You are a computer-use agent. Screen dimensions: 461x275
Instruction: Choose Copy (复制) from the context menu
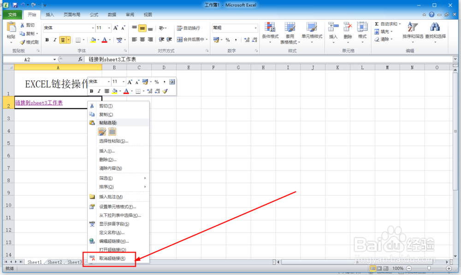119,115
